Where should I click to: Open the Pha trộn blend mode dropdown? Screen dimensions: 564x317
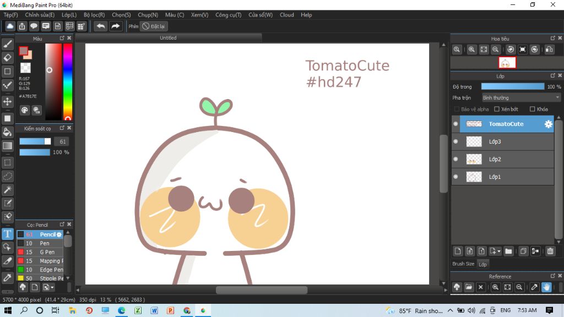coord(521,98)
